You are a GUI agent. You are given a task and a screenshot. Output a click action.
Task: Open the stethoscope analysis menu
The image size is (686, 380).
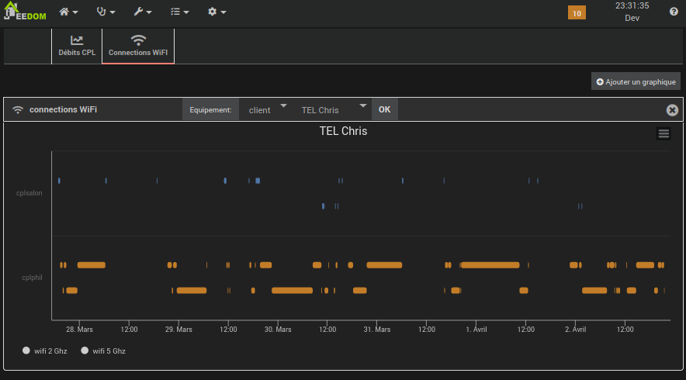(106, 12)
